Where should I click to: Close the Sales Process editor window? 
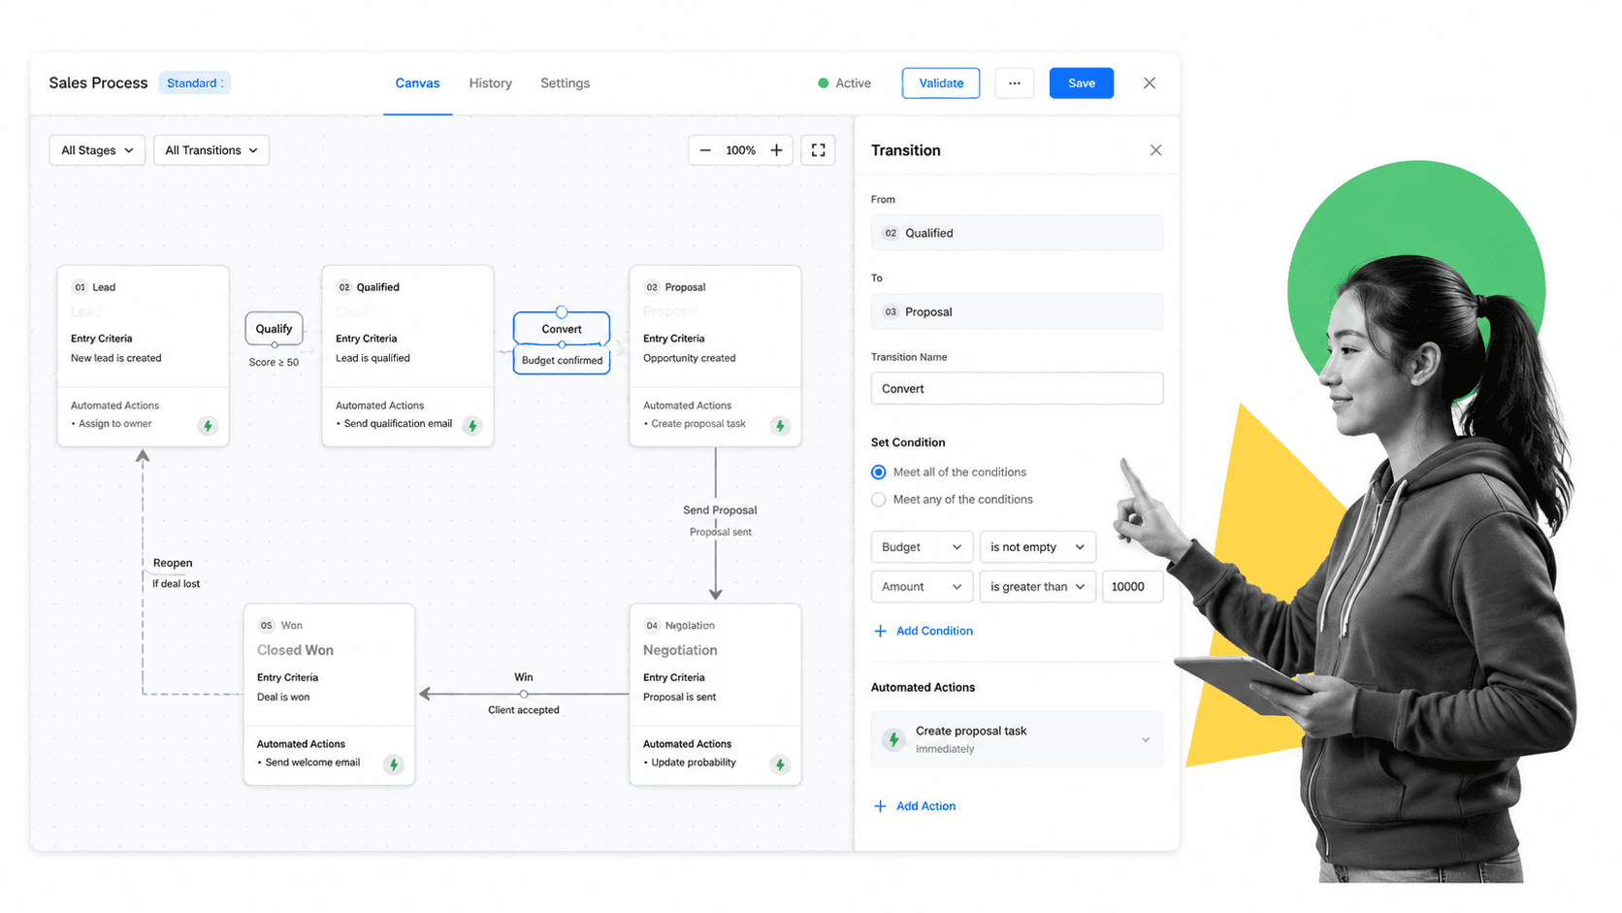1150,83
